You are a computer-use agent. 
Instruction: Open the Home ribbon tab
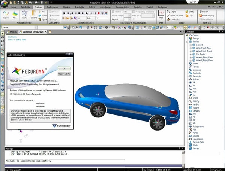click(13, 7)
